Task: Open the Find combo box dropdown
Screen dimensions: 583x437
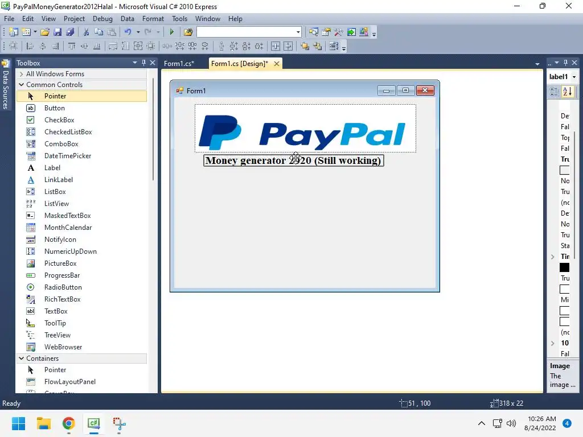Action: click(298, 32)
